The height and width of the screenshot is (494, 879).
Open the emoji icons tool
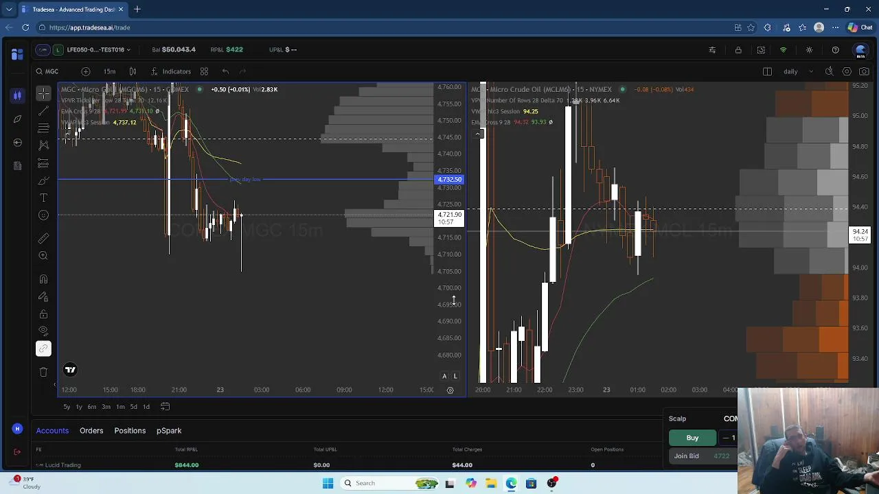[43, 215]
